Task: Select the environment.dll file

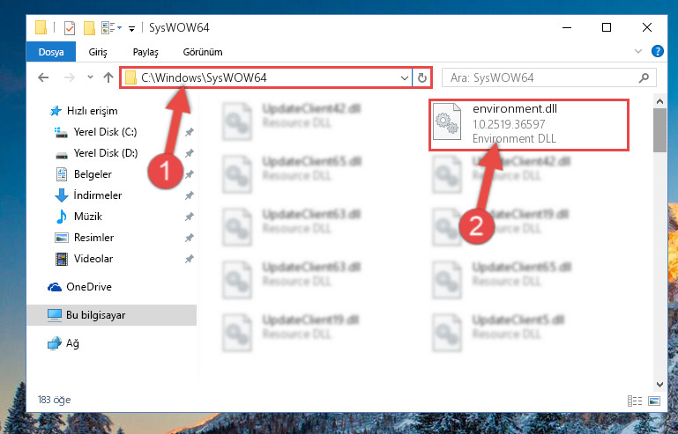Action: [x=528, y=124]
